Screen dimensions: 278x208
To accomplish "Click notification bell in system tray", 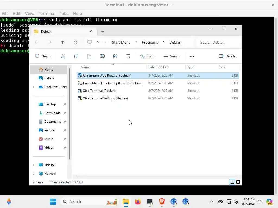I will pos(260,201).
